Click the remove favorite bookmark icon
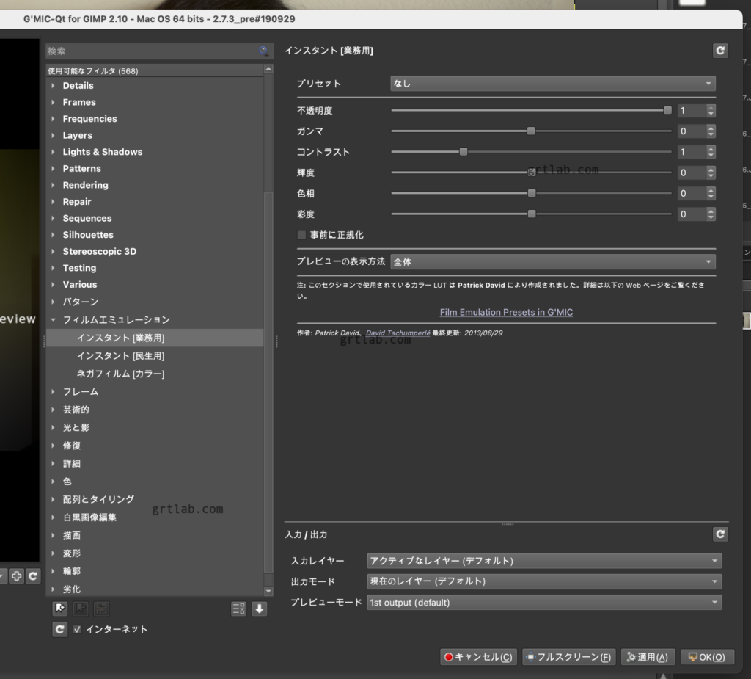This screenshot has height=679, width=751. pos(80,609)
